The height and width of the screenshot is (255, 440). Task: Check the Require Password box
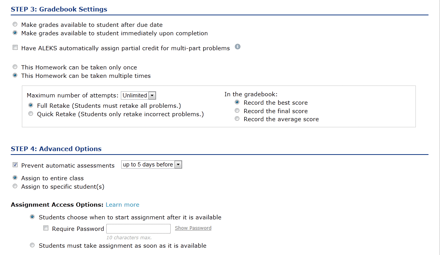point(46,228)
